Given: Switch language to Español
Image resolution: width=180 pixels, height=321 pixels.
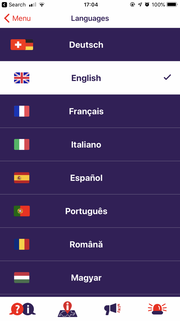Looking at the screenshot, I should (86, 178).
